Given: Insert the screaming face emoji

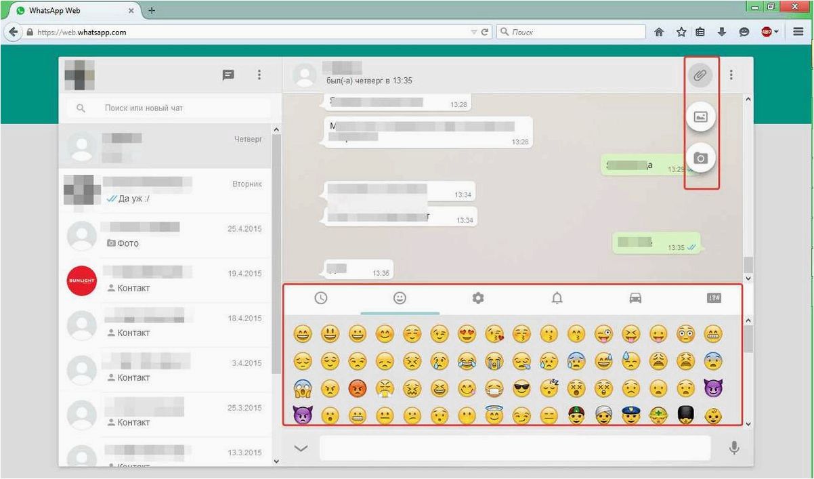Looking at the screenshot, I should click(x=302, y=389).
